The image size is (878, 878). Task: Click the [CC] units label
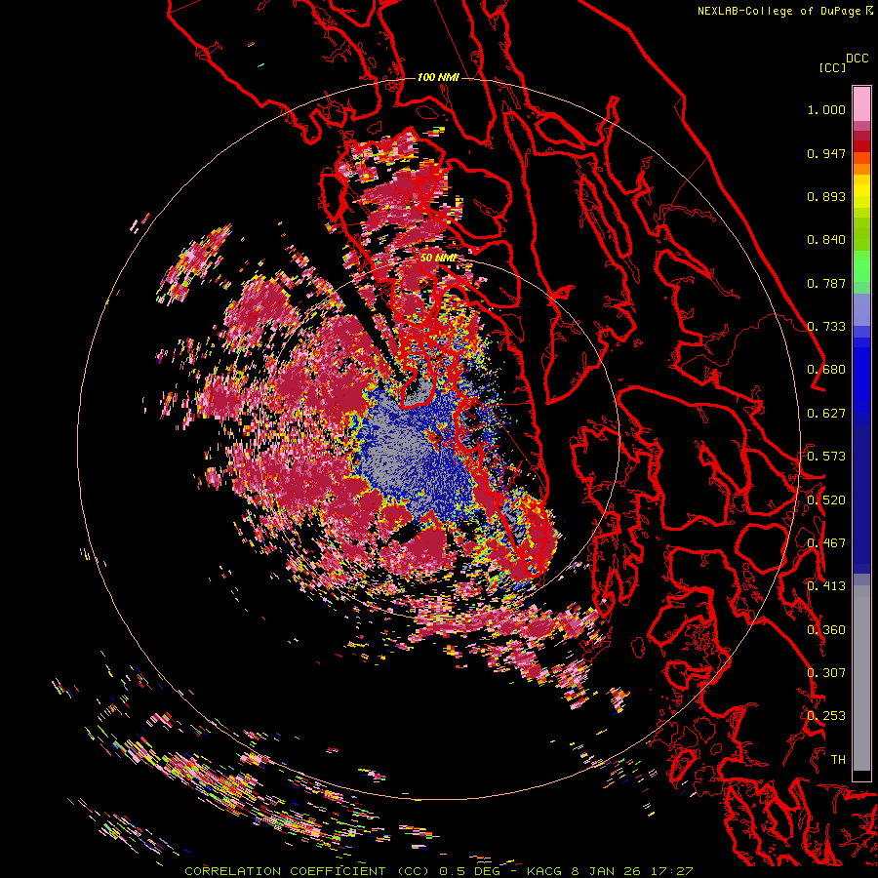click(x=832, y=67)
